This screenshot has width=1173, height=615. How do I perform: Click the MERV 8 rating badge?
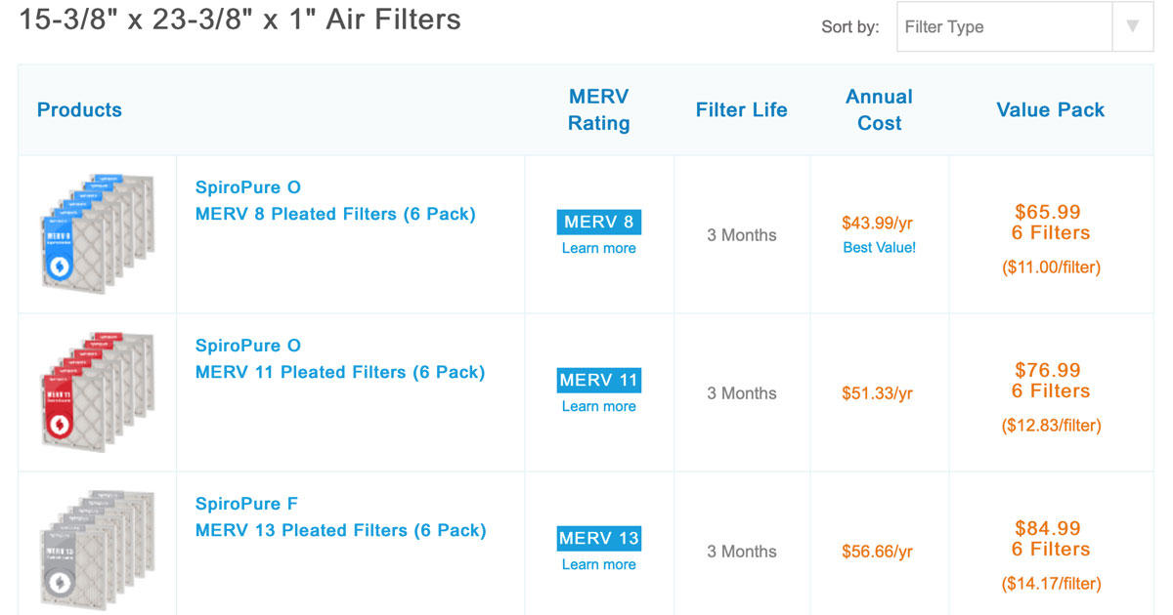coord(598,222)
